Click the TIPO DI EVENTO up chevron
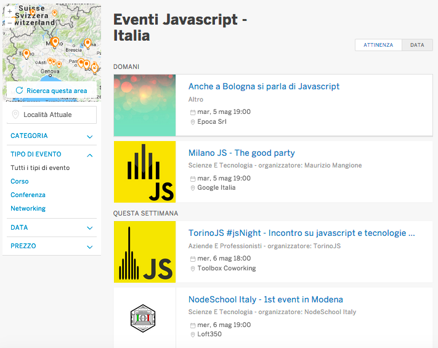This screenshot has width=438, height=348. (x=90, y=155)
